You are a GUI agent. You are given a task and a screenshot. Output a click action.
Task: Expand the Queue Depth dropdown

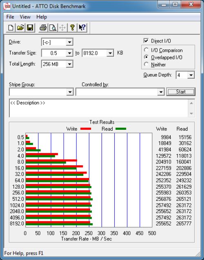(191, 75)
